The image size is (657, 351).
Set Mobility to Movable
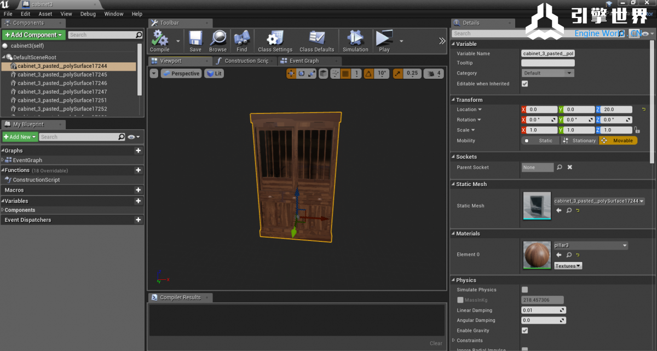click(618, 141)
